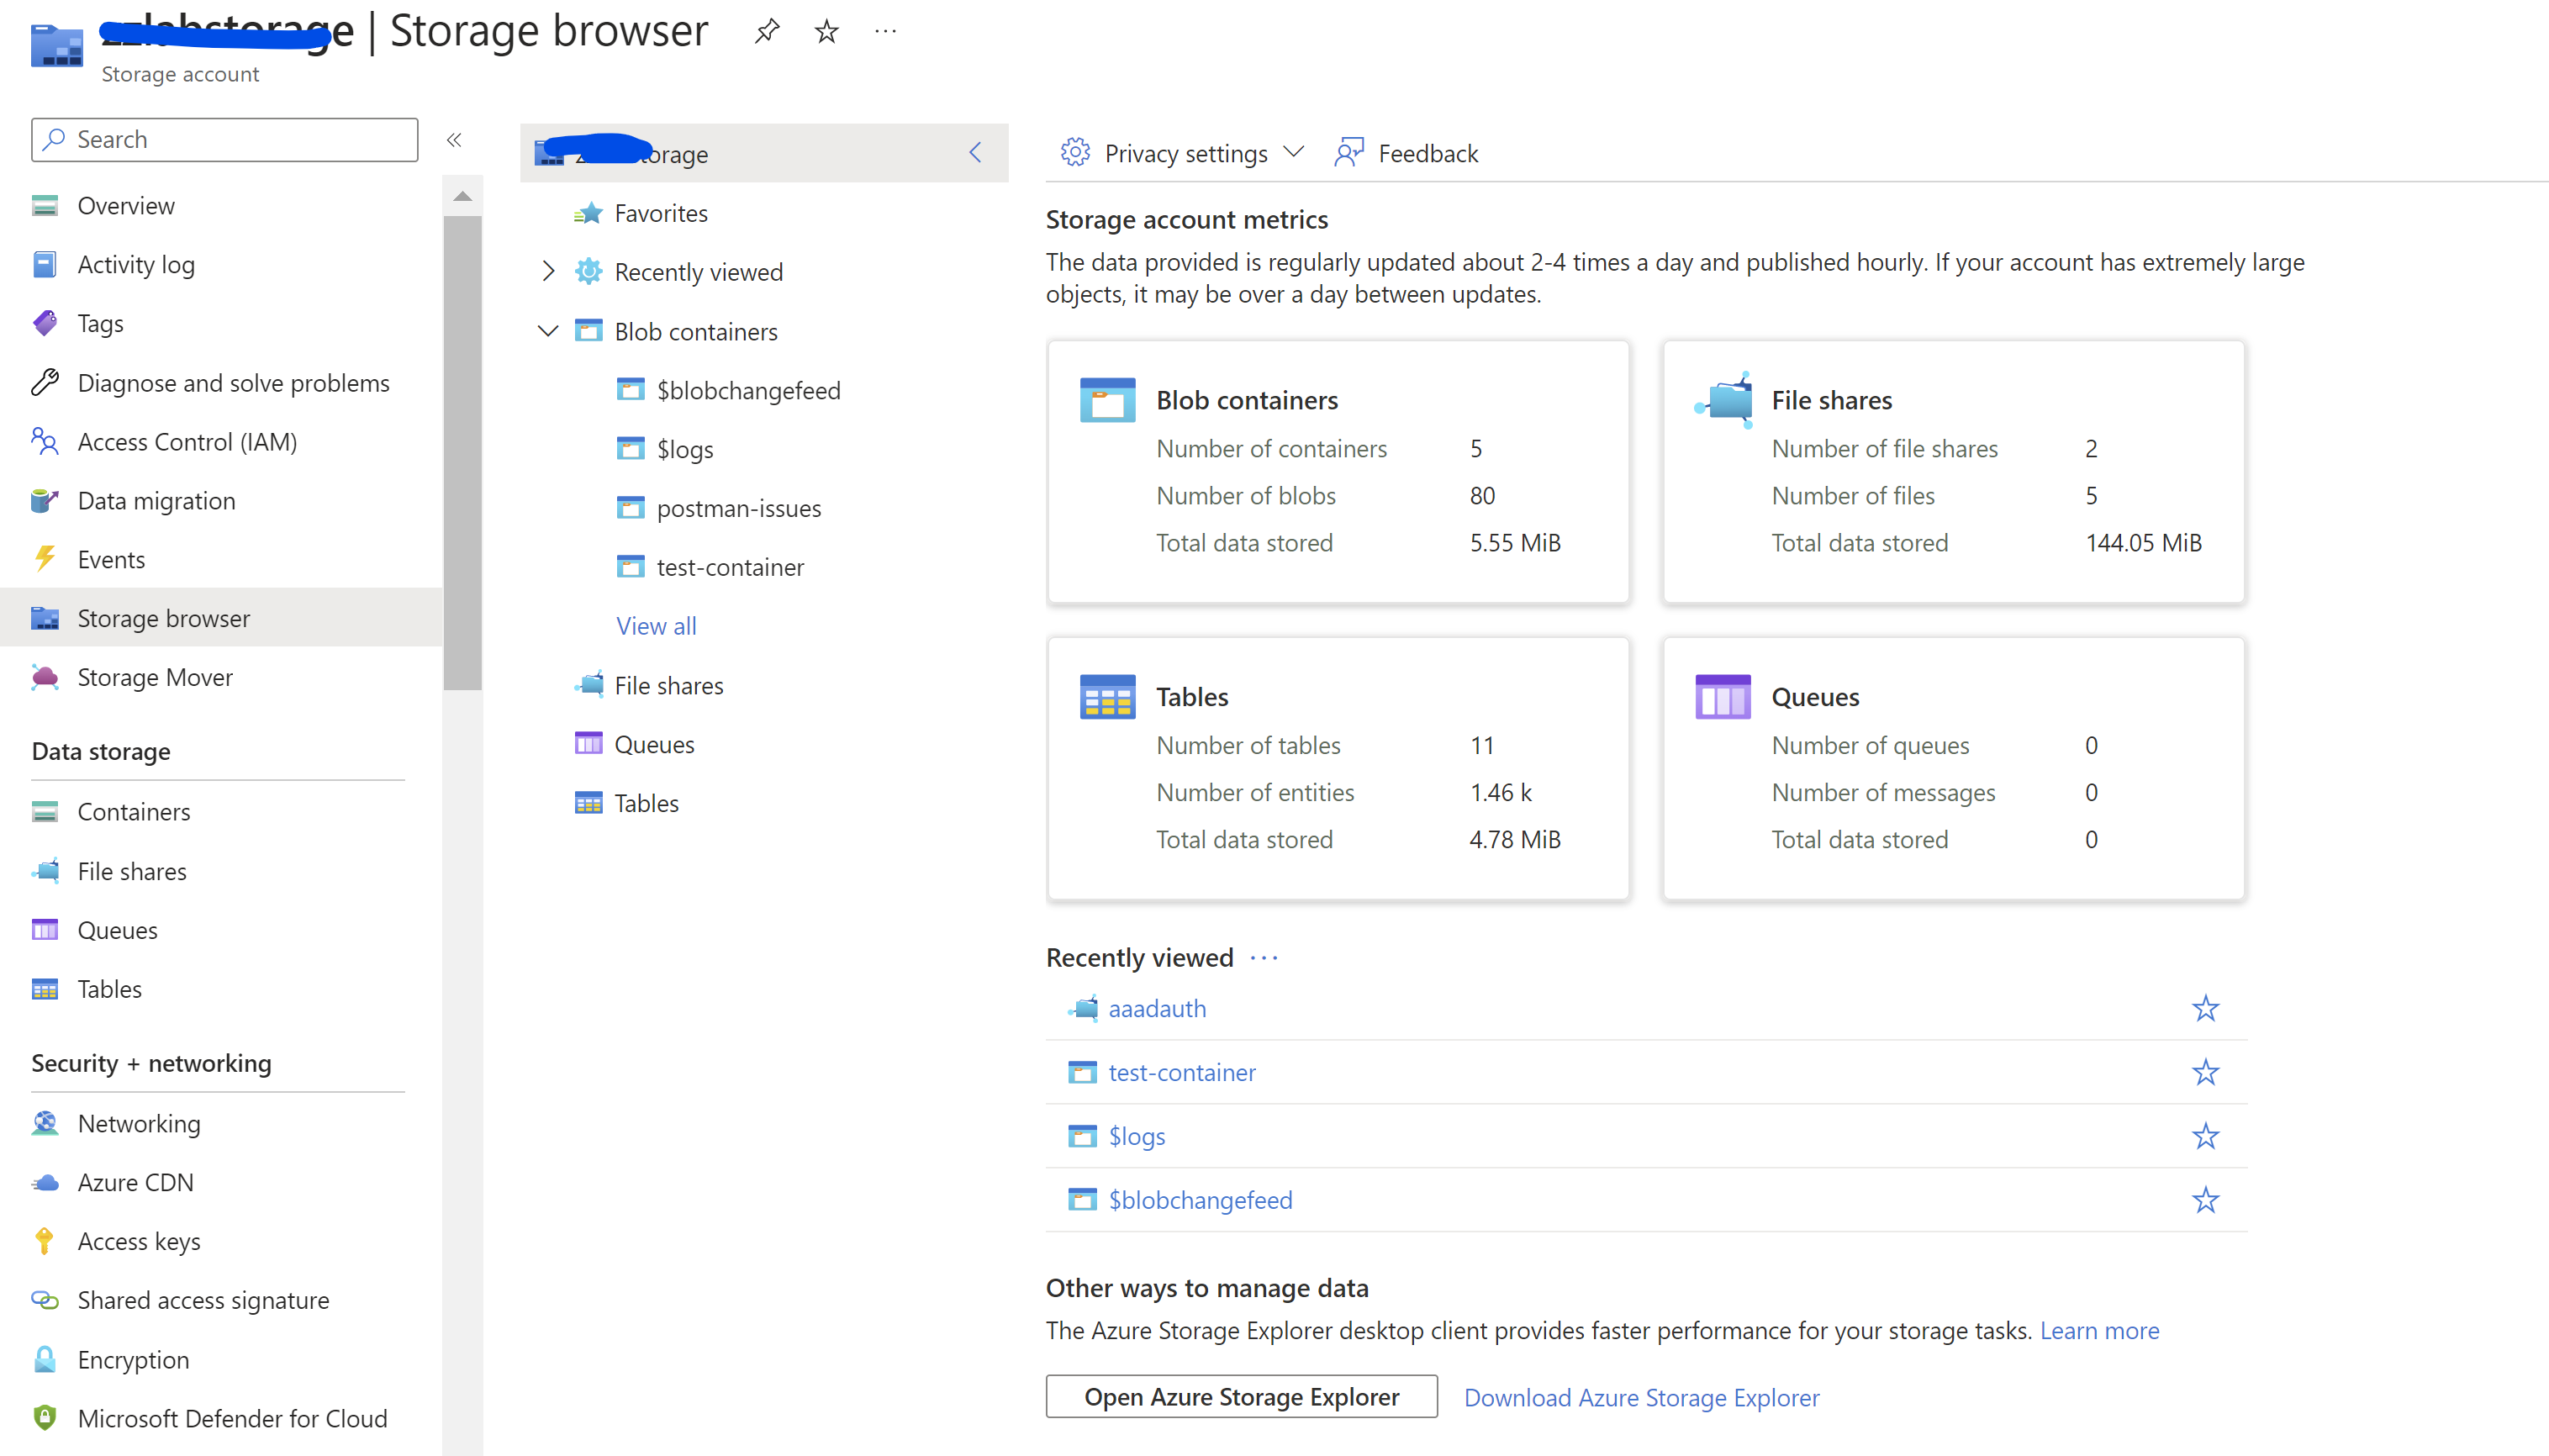Open Storage browser in the menu
Image resolution: width=2549 pixels, height=1456 pixels.
pyautogui.click(x=164, y=617)
